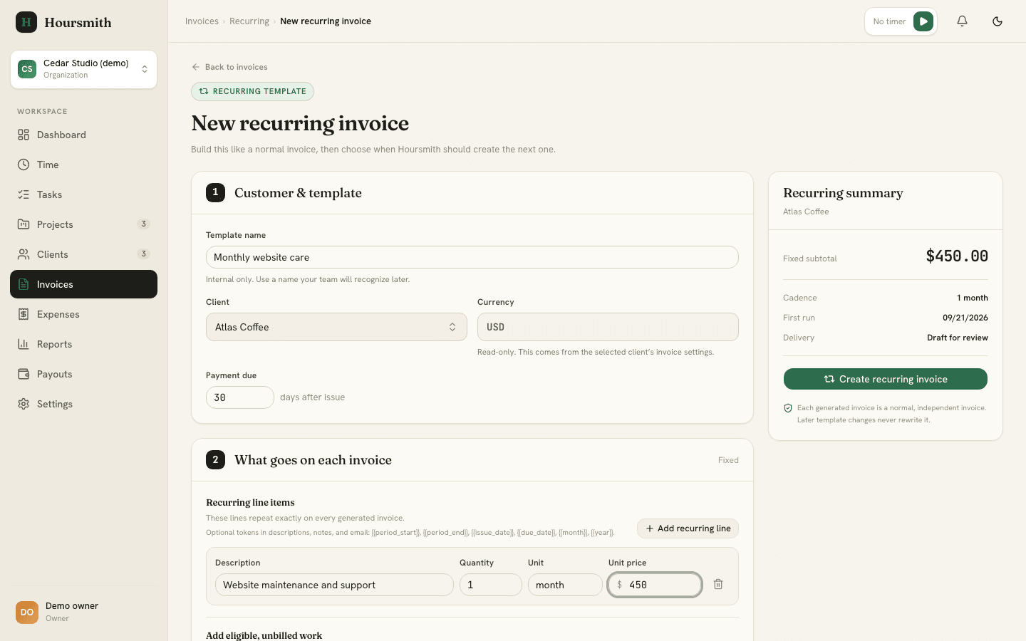Open Tasks in sidebar
The image size is (1026, 641).
tap(83, 194)
